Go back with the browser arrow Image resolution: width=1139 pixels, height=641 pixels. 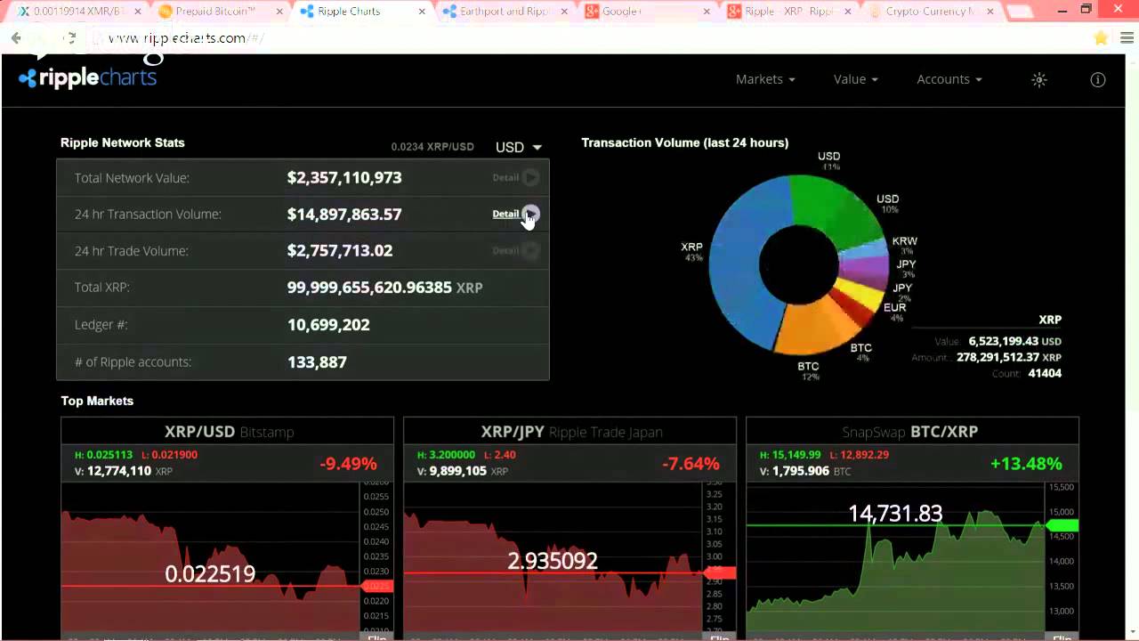[x=16, y=38]
